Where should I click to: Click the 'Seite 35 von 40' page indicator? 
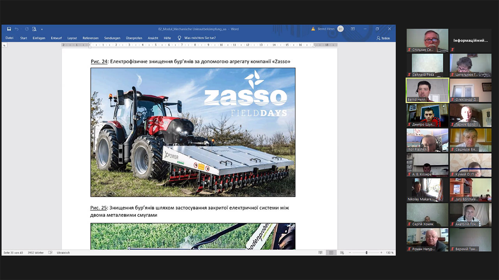coord(13,253)
